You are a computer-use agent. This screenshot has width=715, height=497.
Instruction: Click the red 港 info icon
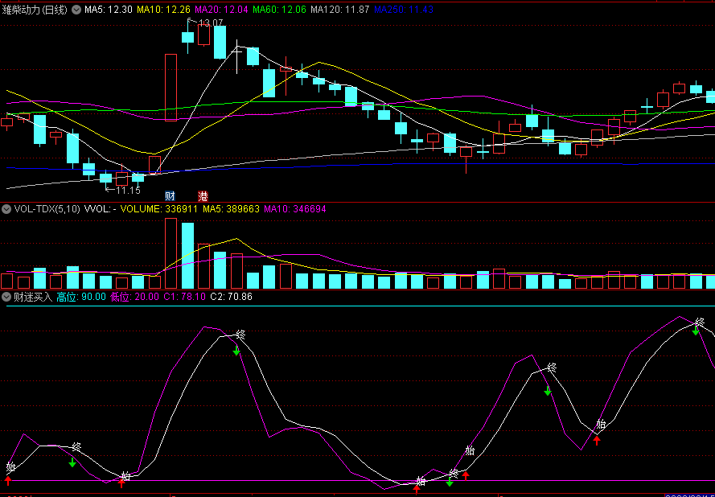coord(203,196)
